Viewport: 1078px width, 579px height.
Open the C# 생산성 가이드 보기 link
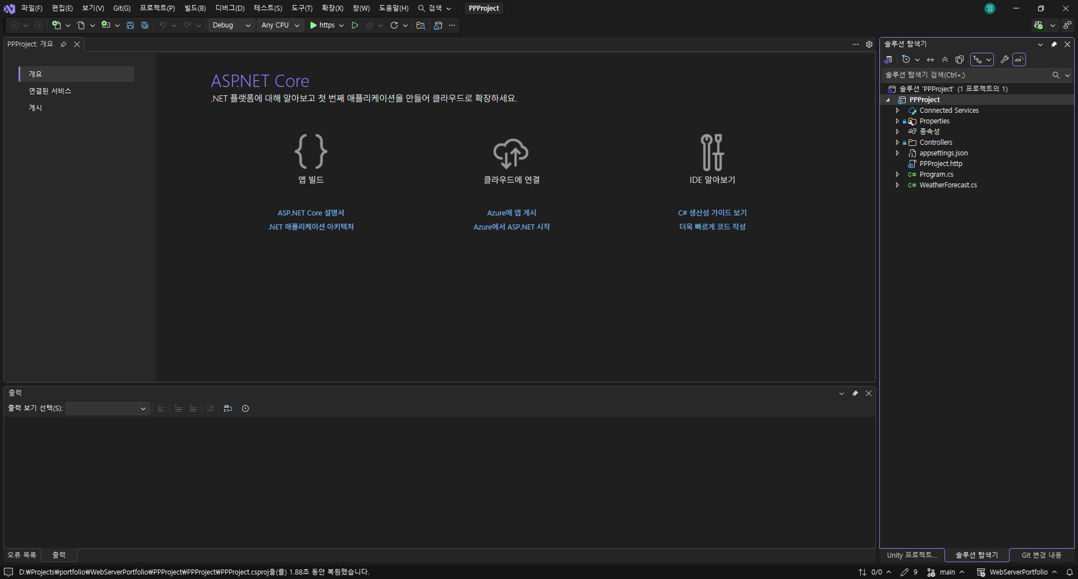[712, 213]
